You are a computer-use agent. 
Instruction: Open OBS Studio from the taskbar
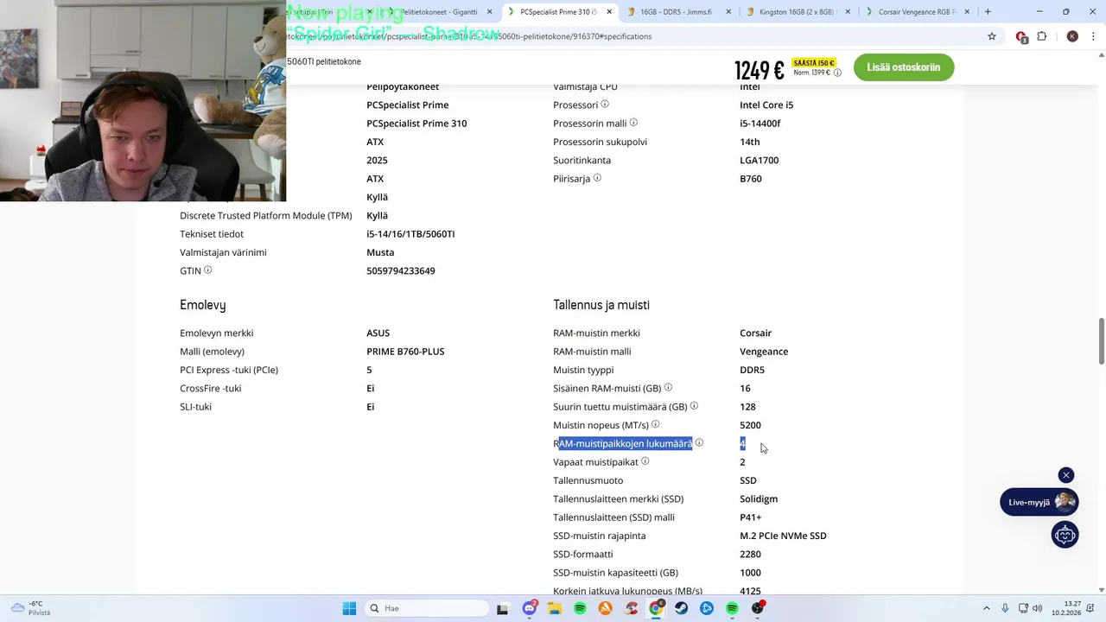pos(758,608)
